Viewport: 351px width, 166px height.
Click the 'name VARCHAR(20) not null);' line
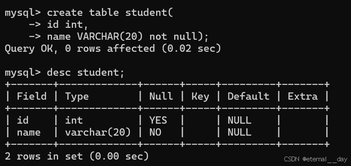128,37
